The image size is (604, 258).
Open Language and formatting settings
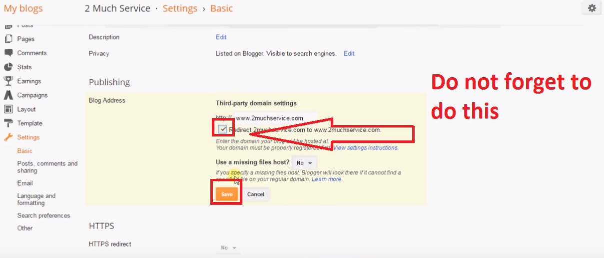(36, 199)
